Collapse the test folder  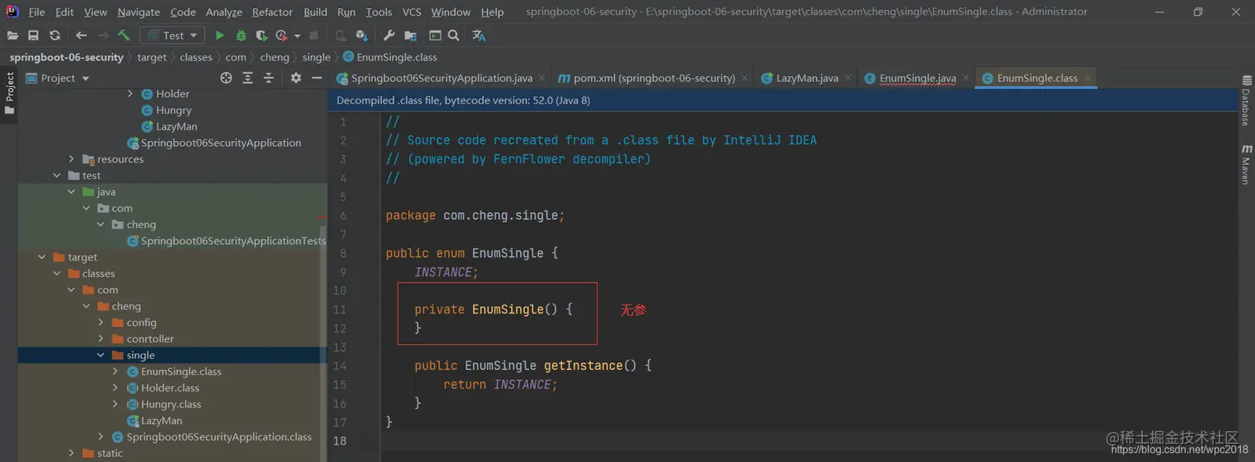coord(57,176)
